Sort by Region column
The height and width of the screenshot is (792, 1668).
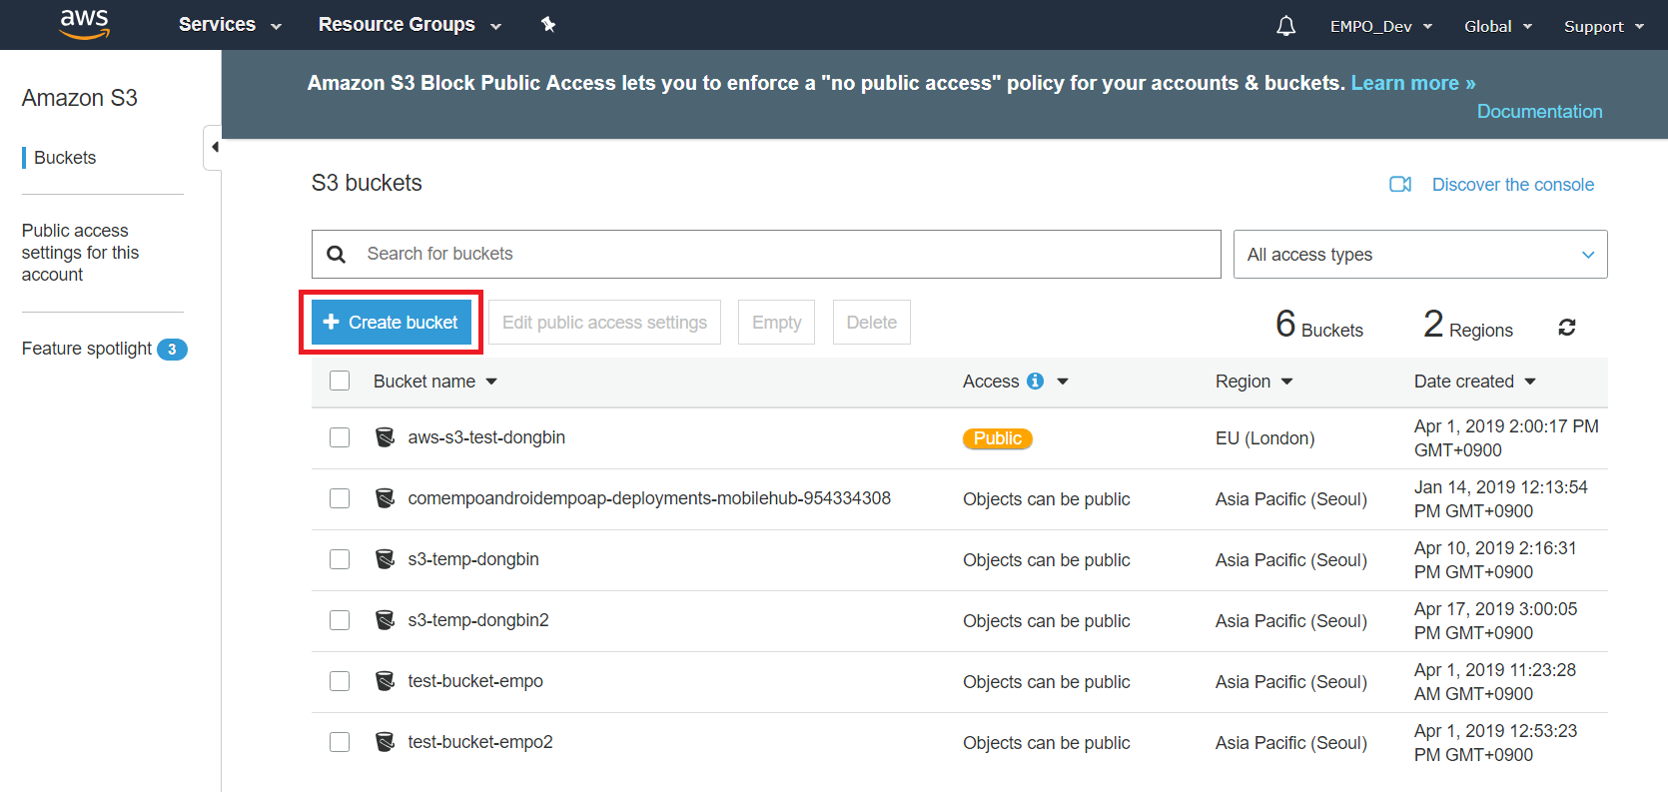[1254, 382]
